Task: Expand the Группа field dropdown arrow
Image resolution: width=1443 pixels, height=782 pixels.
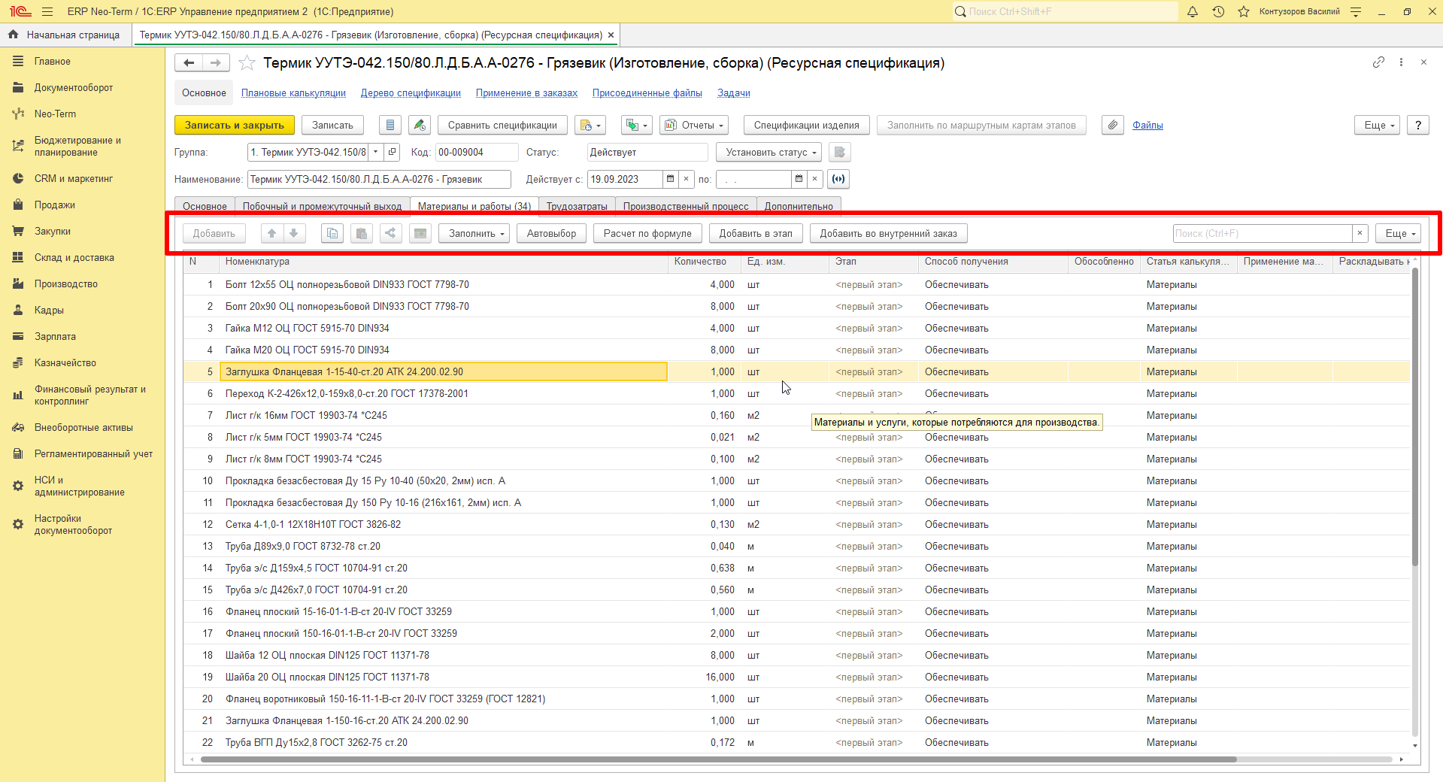Action: click(x=376, y=152)
